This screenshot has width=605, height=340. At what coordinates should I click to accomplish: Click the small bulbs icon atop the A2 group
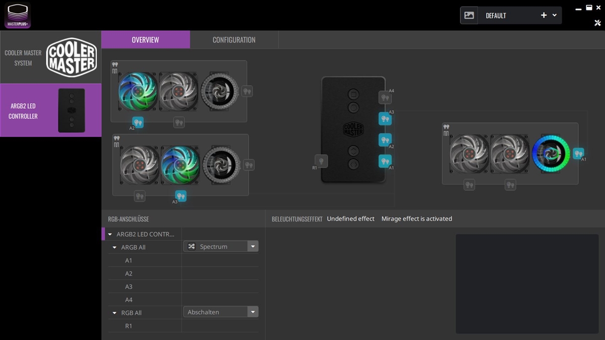[x=115, y=65]
